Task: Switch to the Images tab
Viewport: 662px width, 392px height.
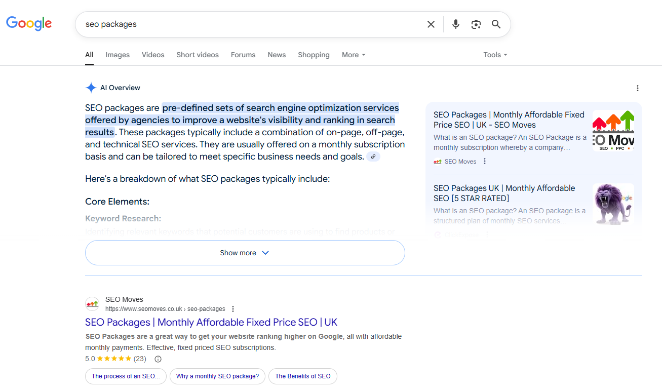Action: point(118,55)
